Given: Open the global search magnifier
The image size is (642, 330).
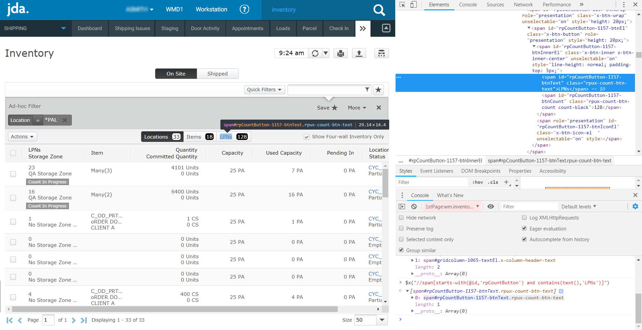Looking at the screenshot, I should click(x=379, y=10).
